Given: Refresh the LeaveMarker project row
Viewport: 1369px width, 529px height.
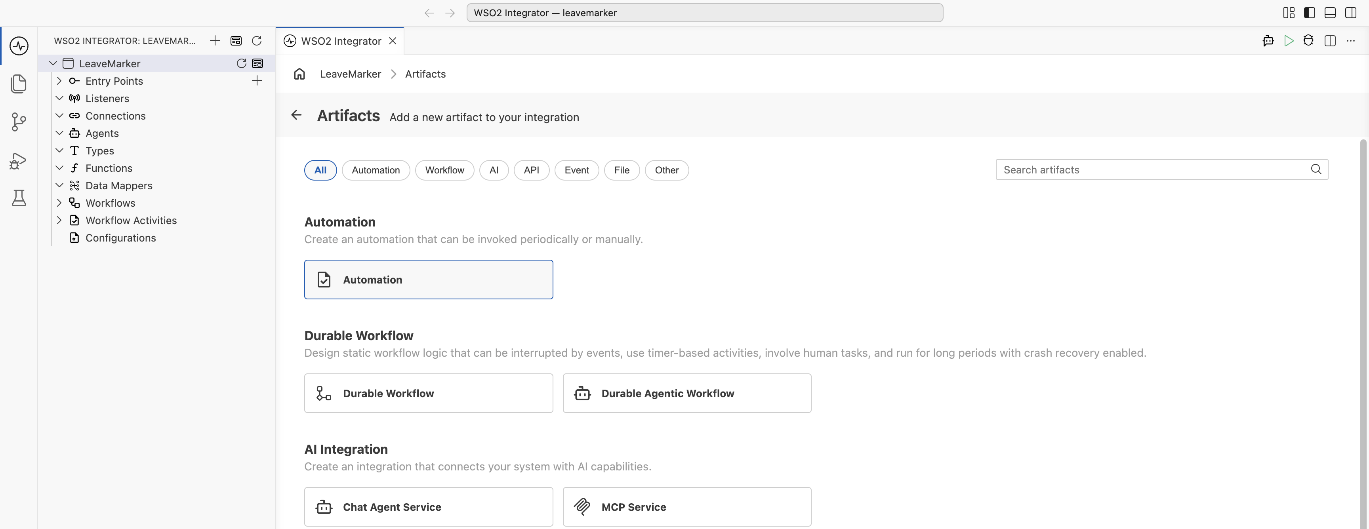Looking at the screenshot, I should [241, 64].
